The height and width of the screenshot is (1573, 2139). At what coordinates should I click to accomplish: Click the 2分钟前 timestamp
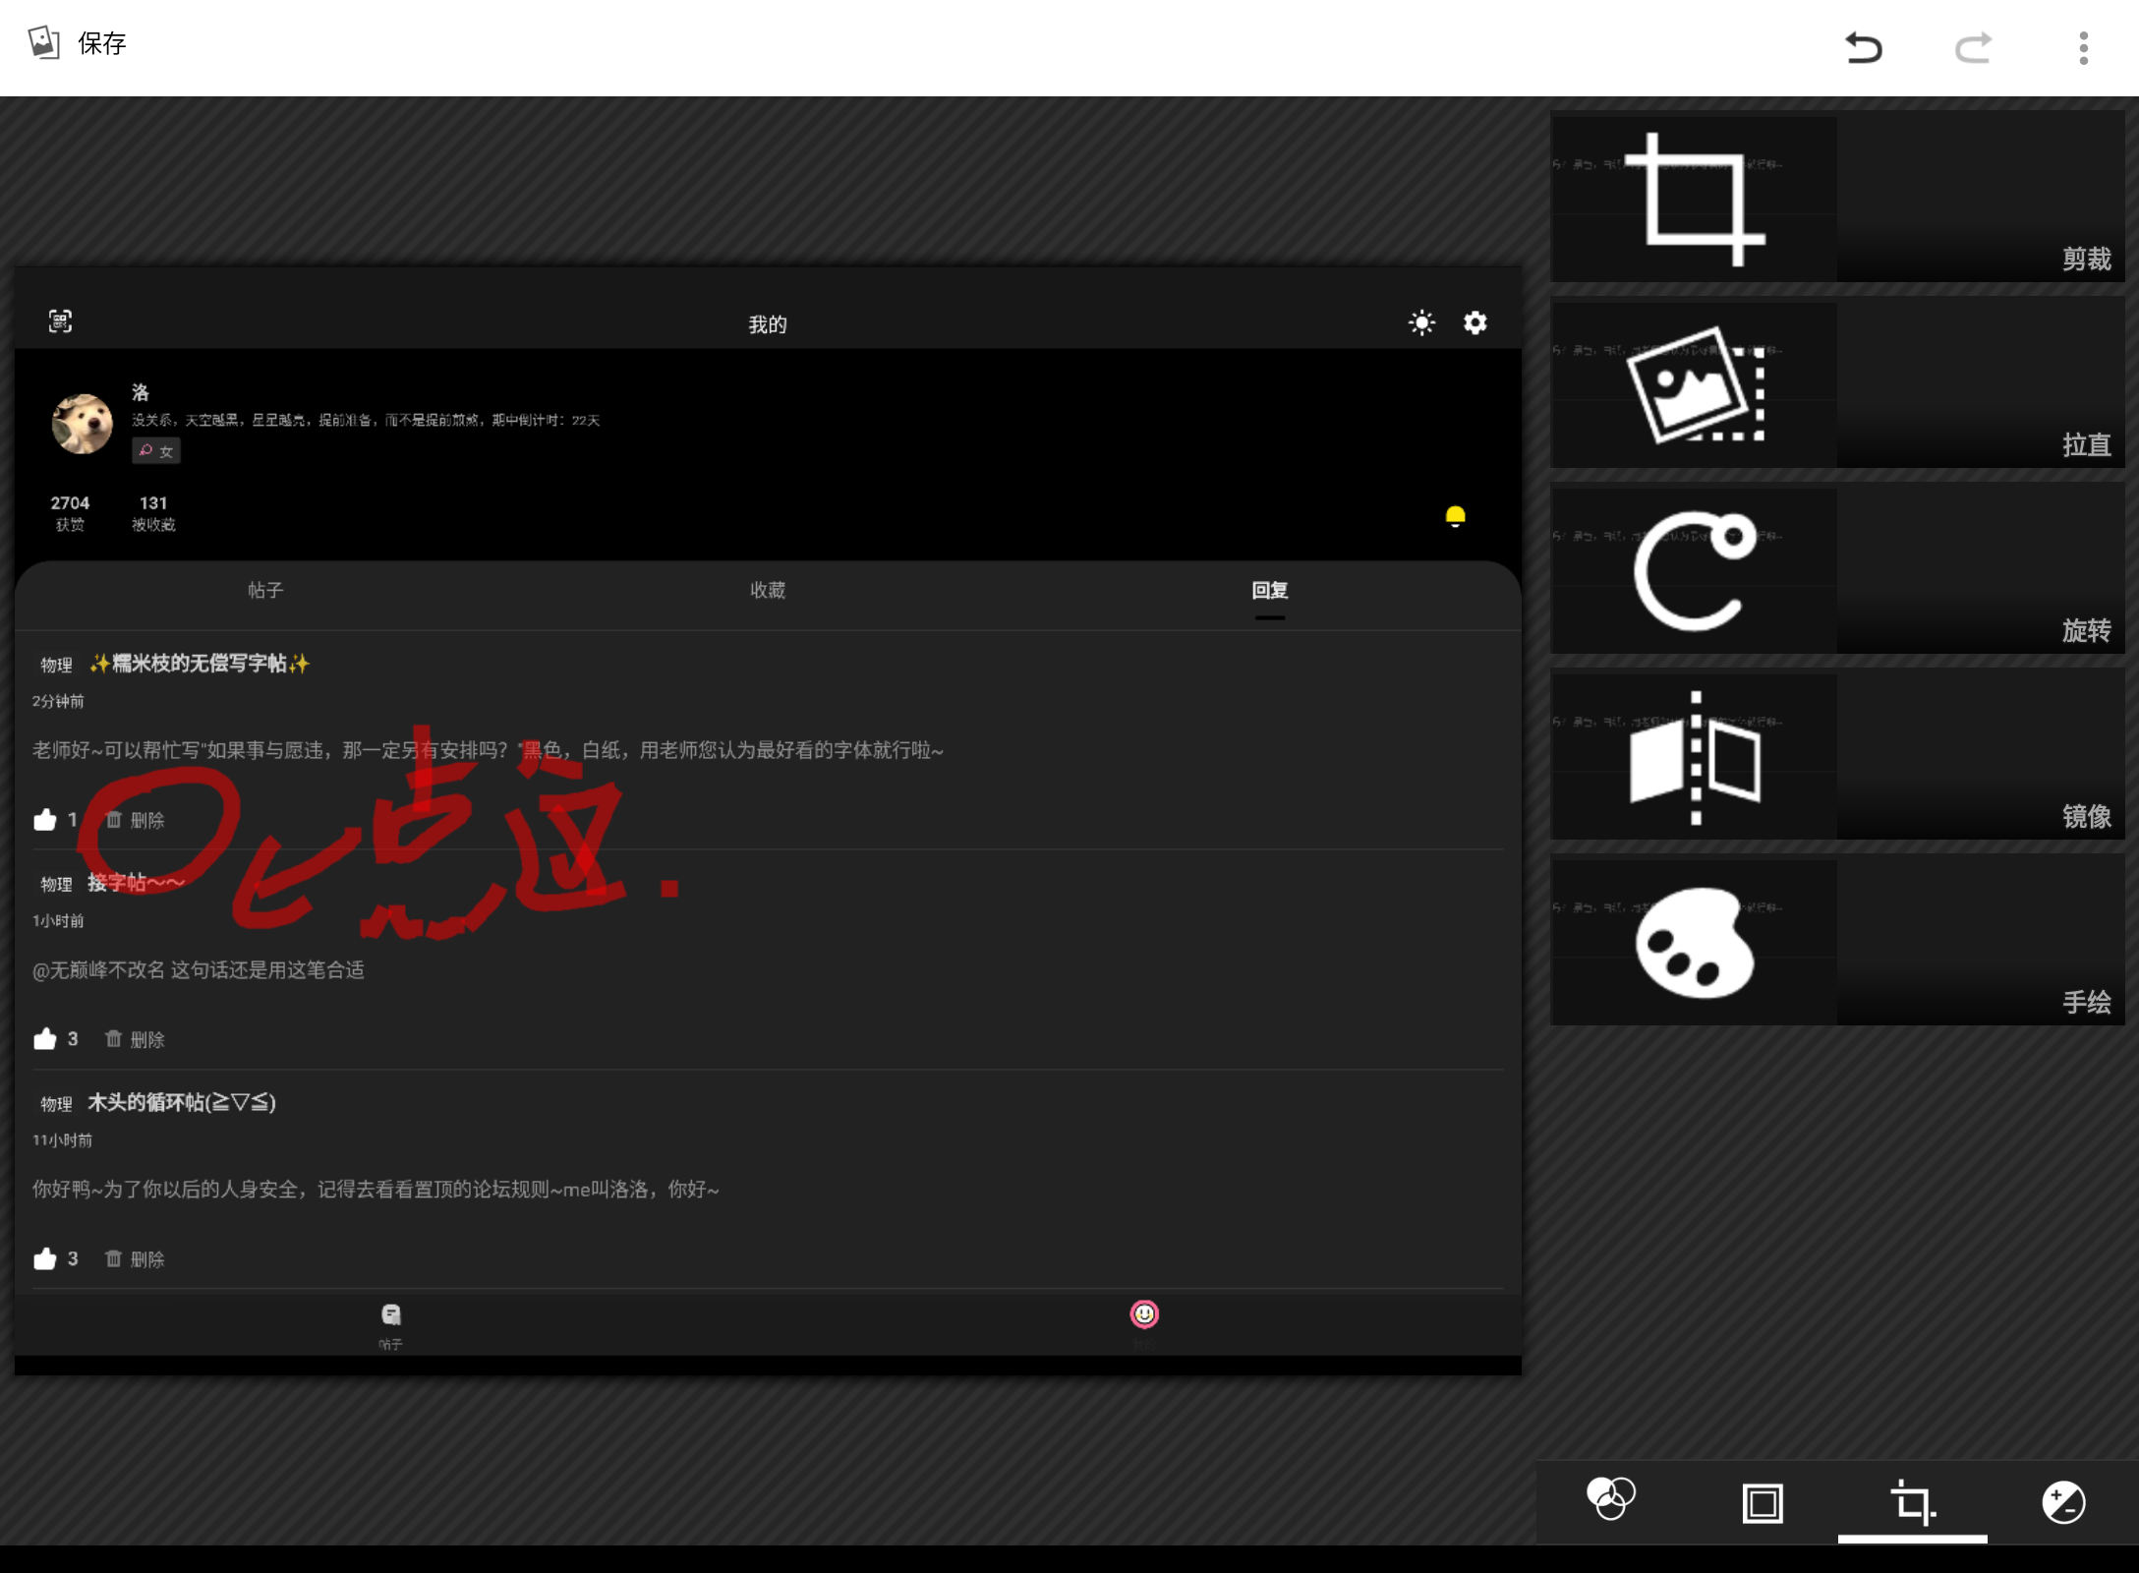pos(58,701)
